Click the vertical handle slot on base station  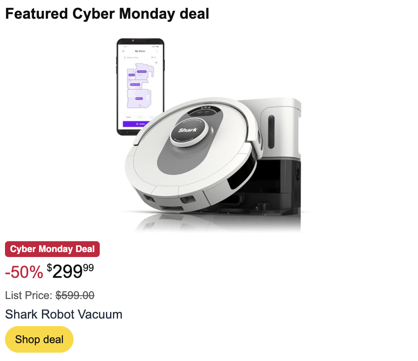[271, 132]
